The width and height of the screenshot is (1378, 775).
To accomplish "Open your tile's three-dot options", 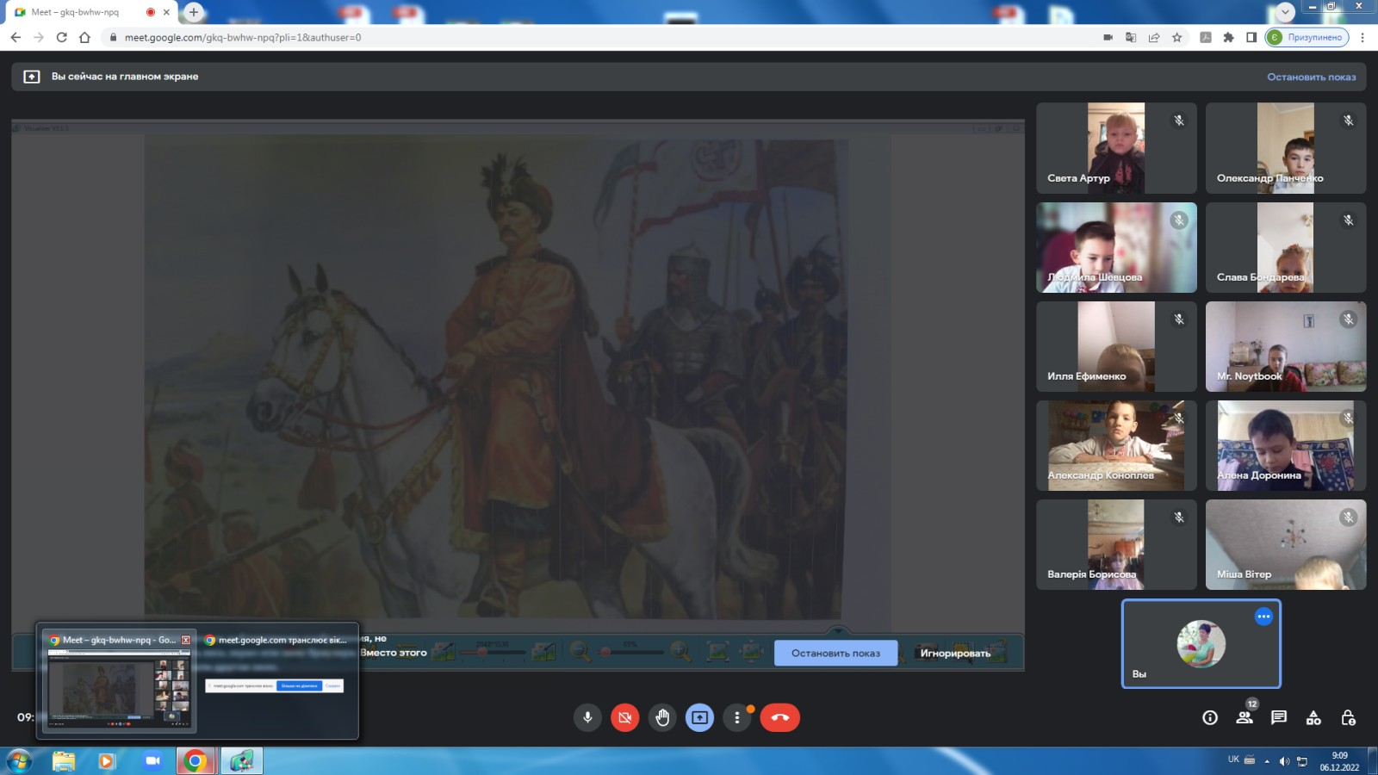I will (x=1263, y=617).
